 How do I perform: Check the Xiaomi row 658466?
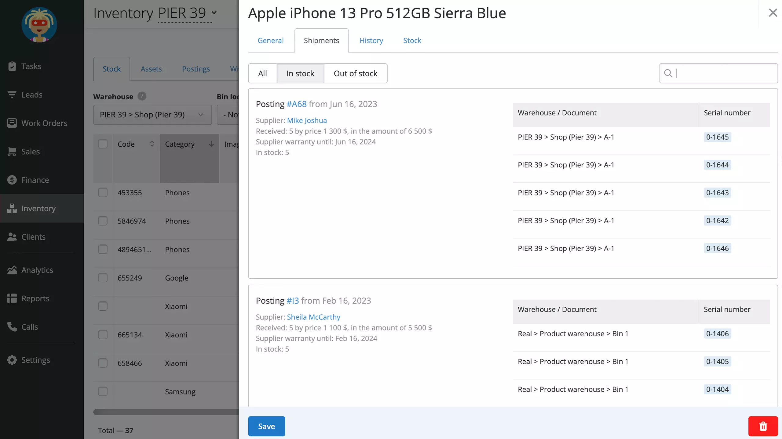click(x=103, y=363)
